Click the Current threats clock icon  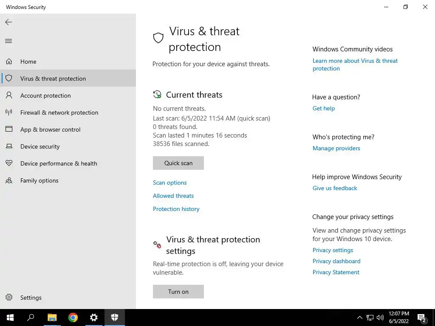coord(157,95)
